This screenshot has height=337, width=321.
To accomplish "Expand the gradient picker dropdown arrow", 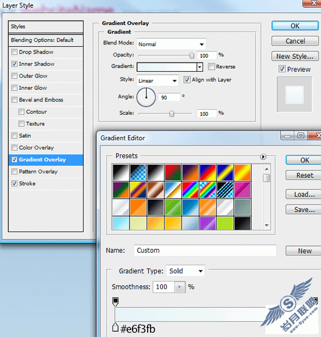I will [x=200, y=67].
